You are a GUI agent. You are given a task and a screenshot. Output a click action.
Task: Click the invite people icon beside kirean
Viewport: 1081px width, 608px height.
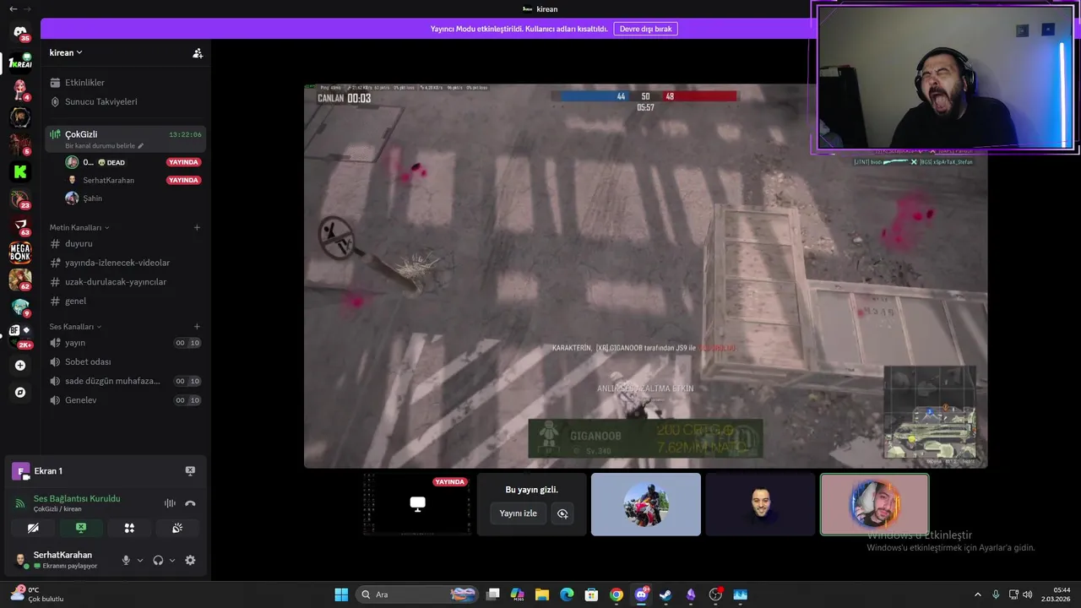coord(198,52)
